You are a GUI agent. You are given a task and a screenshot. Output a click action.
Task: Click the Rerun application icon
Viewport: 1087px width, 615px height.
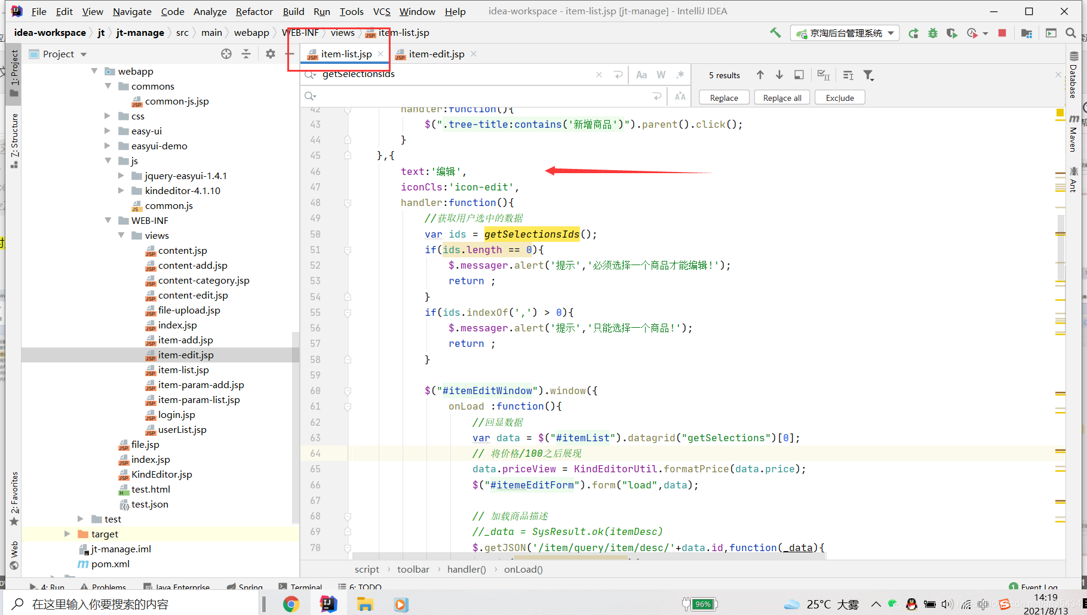(x=913, y=33)
